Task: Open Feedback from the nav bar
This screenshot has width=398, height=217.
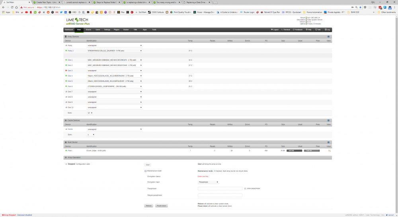Action: click(298, 30)
